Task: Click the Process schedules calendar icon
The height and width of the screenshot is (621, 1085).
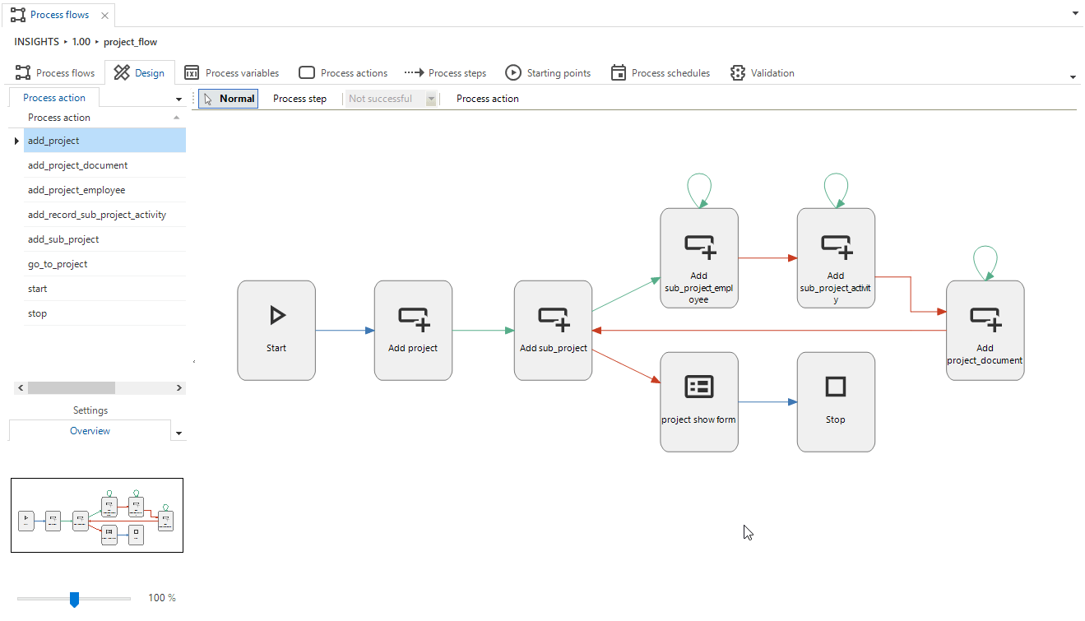Action: pyautogui.click(x=619, y=72)
